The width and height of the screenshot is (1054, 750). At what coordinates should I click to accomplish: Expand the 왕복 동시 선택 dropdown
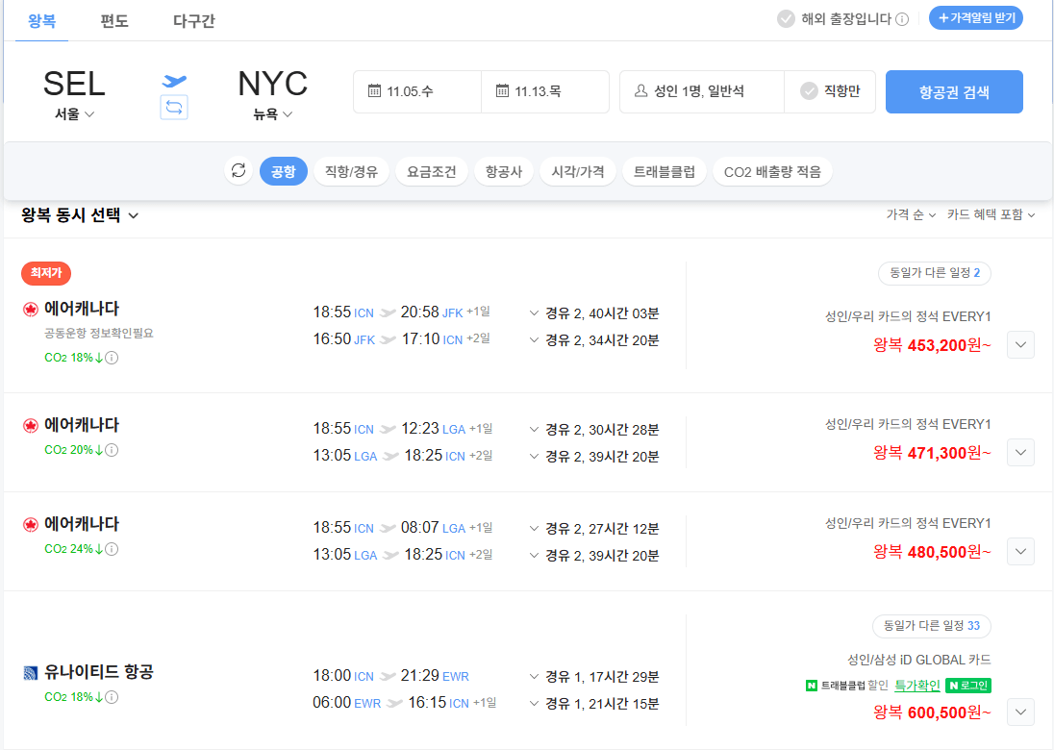(132, 215)
